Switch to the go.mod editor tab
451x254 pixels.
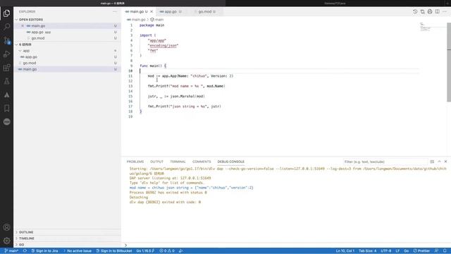coord(205,11)
